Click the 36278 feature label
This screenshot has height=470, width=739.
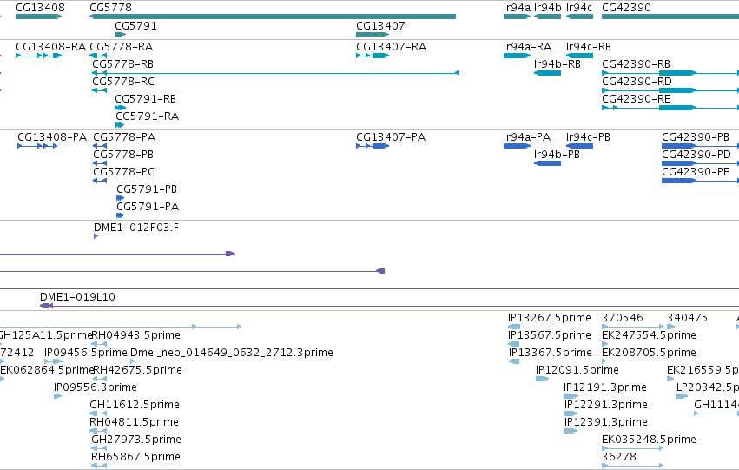point(619,457)
